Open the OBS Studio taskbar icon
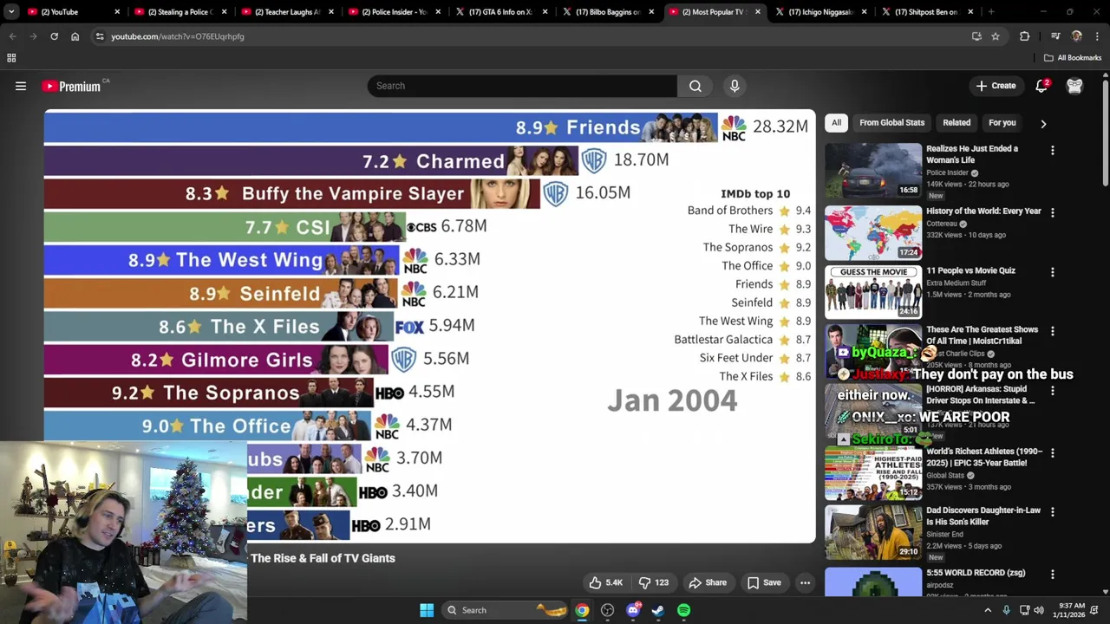The image size is (1110, 624). [x=607, y=610]
